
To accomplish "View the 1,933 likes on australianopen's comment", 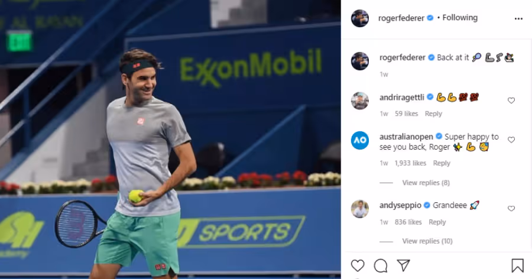I will (410, 163).
